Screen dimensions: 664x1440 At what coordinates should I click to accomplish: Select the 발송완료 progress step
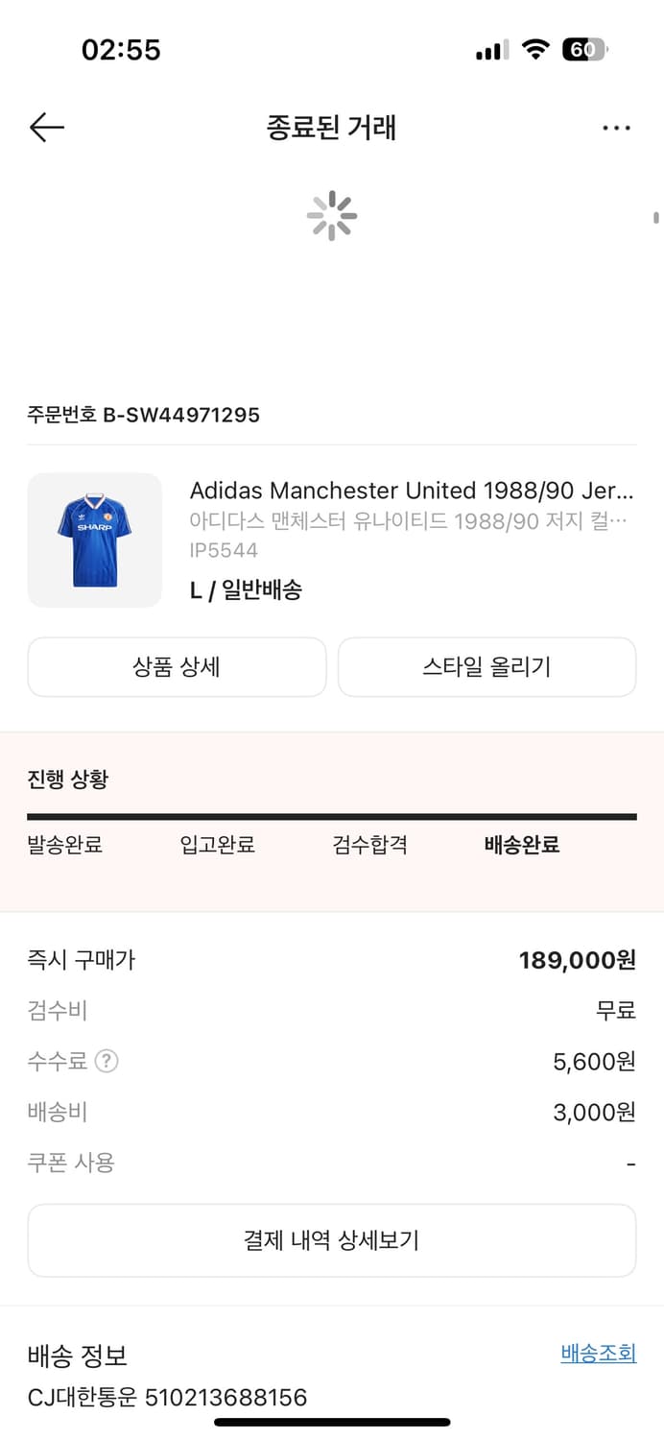pos(65,845)
